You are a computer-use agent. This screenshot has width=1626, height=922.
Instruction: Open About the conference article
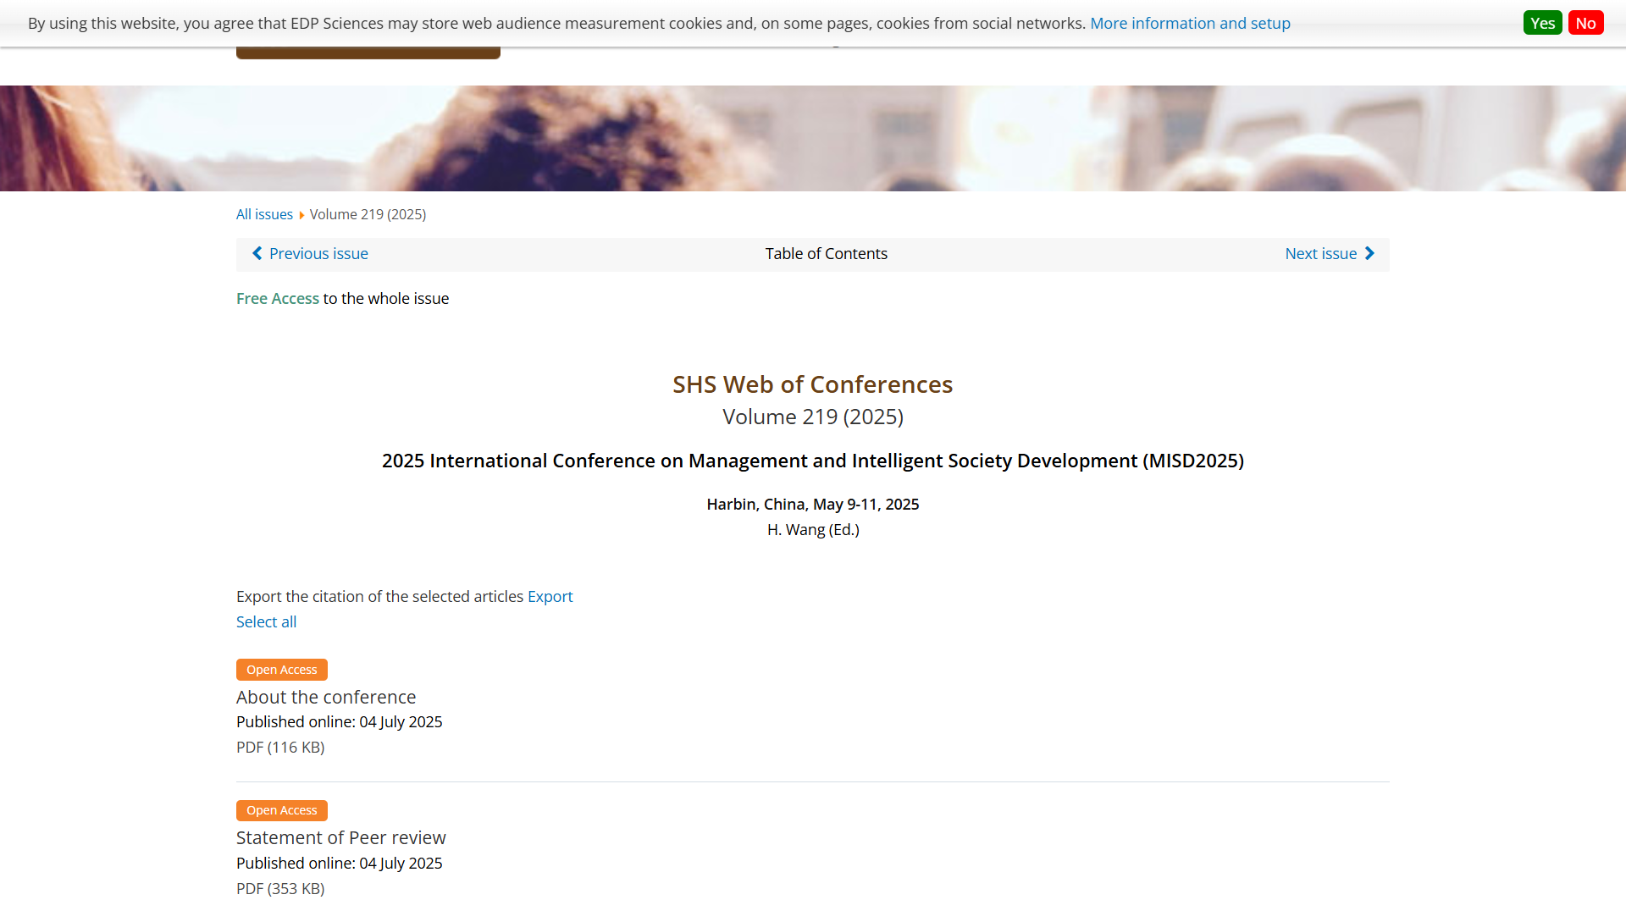pyautogui.click(x=326, y=697)
